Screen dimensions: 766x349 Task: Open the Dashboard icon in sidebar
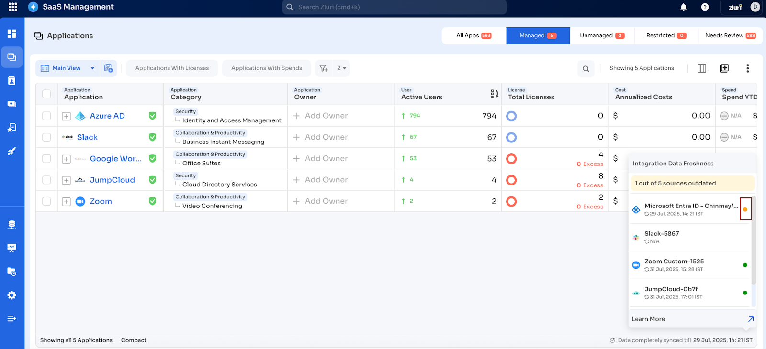tap(12, 33)
